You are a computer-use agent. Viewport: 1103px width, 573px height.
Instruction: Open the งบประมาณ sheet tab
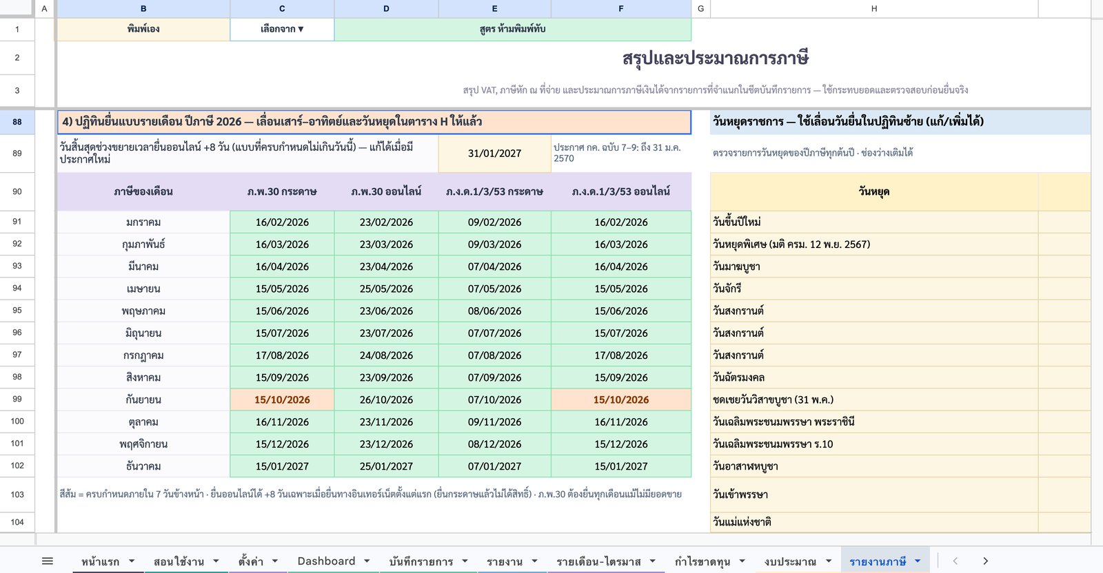(x=790, y=561)
